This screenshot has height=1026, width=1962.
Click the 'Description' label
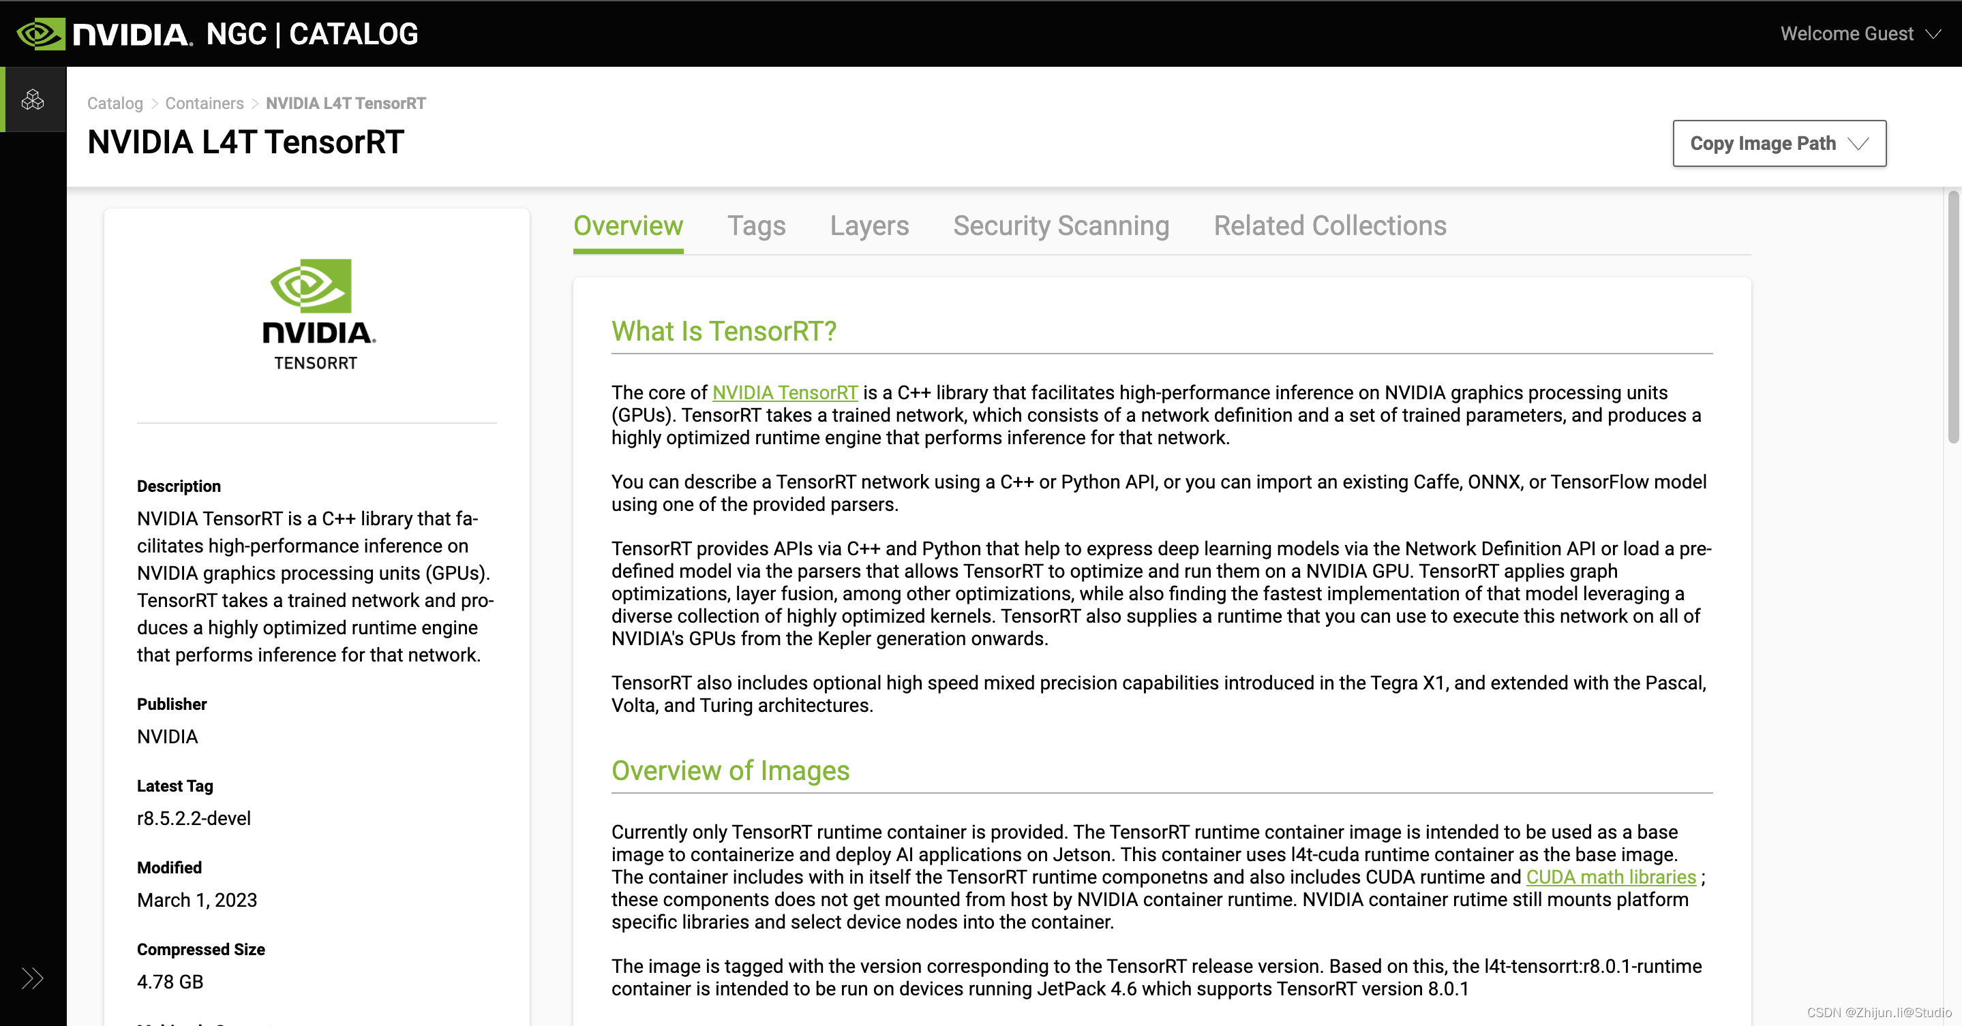click(x=179, y=486)
